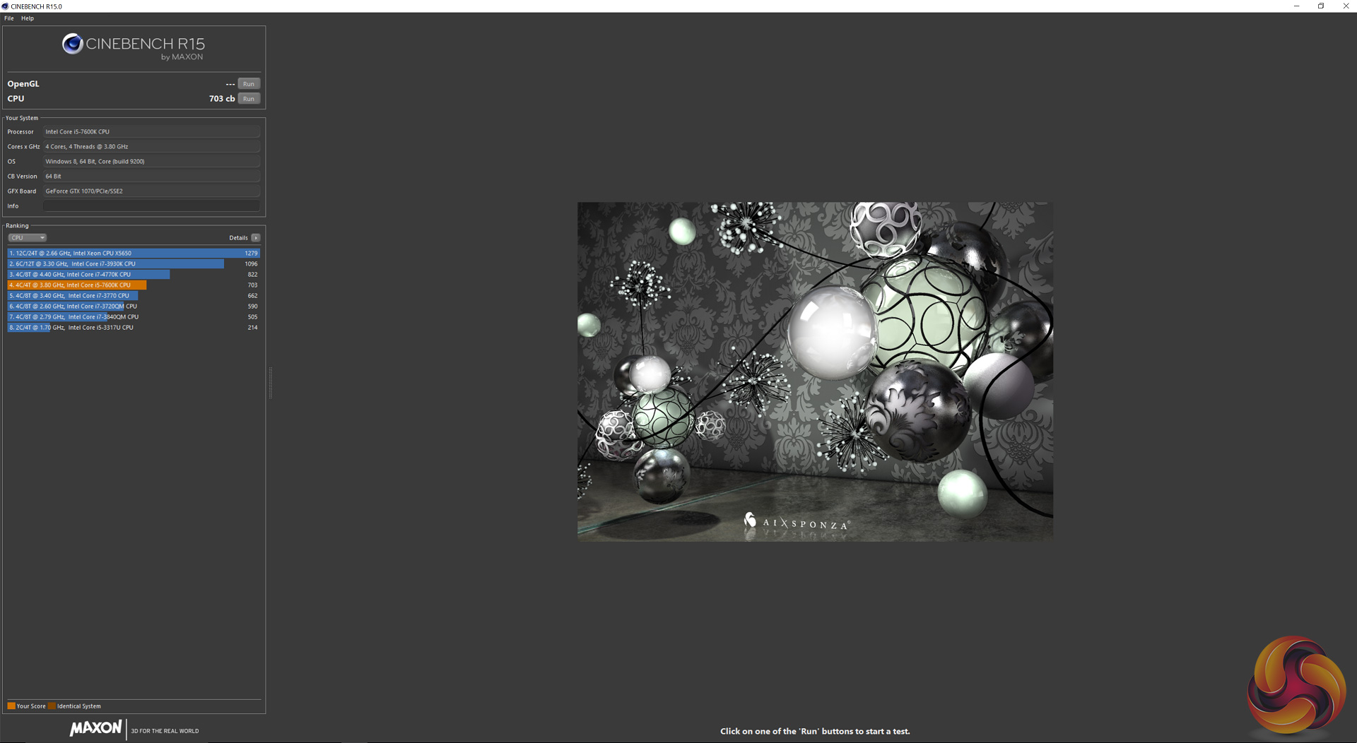The width and height of the screenshot is (1357, 743).
Task: Click the rendered spheres preview image
Action: click(815, 372)
